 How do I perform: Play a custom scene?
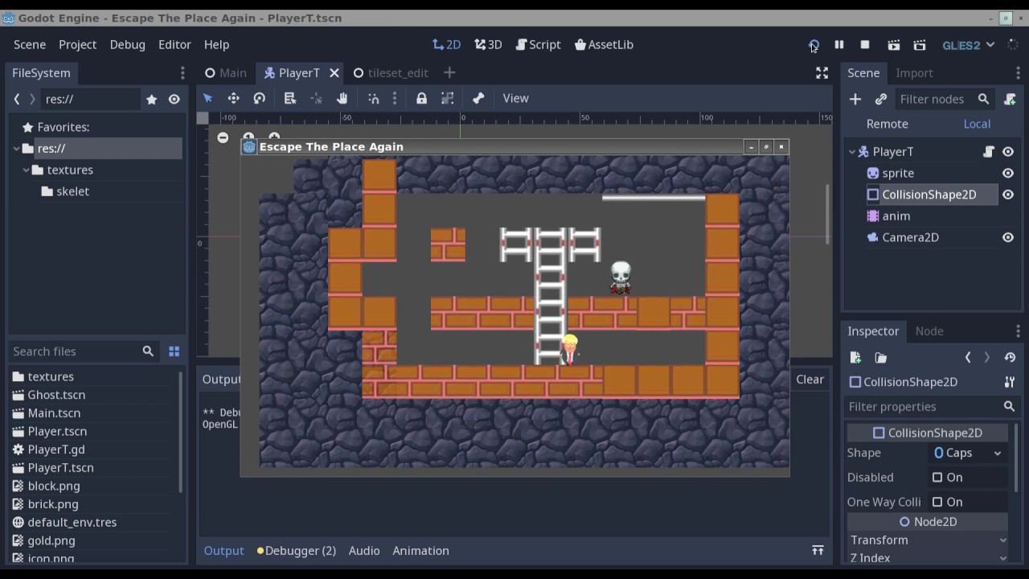coord(920,45)
